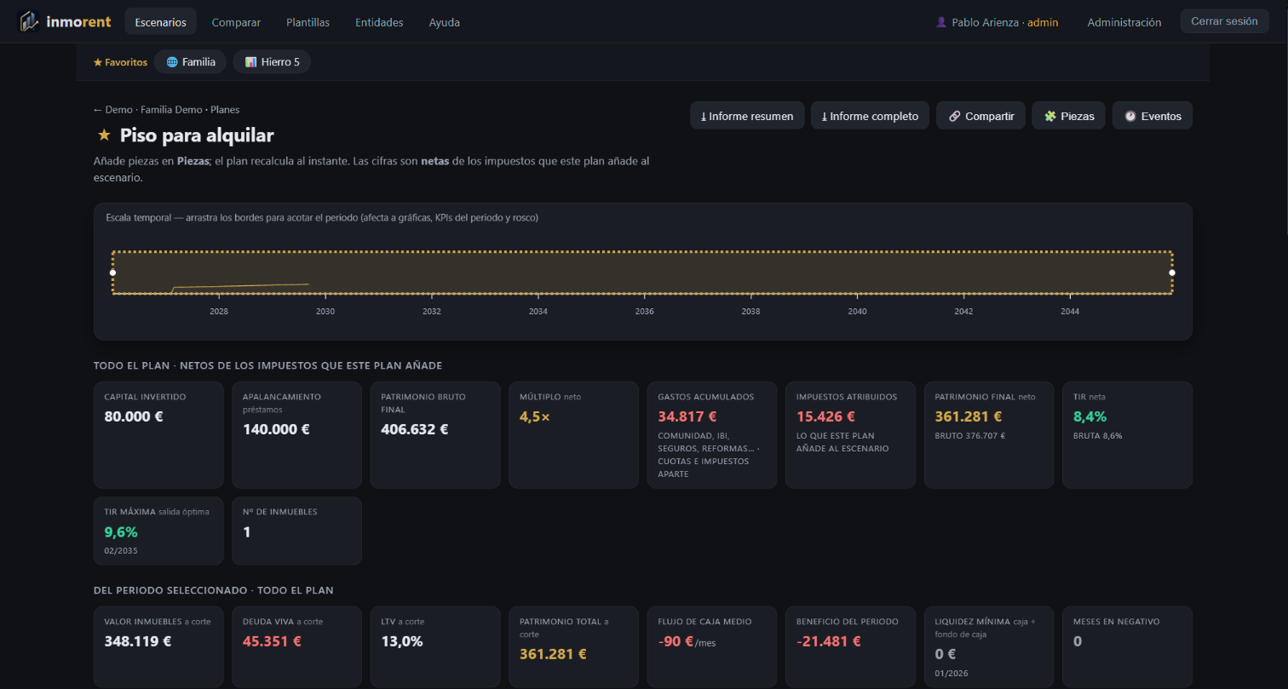Click the Beneficio del periodo value -21.481 €
Viewport: 1288px width, 689px height.
point(829,641)
